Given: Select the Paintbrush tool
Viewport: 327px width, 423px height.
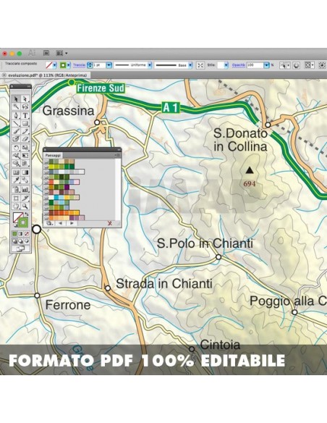Looking at the screenshot, I should [x=16, y=131].
